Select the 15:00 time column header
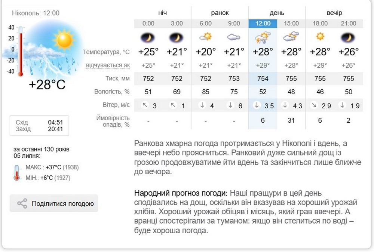Screen dimensions: 374x252 (x=291, y=24)
